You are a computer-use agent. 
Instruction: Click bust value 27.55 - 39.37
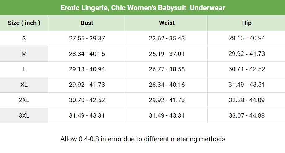point(87,39)
